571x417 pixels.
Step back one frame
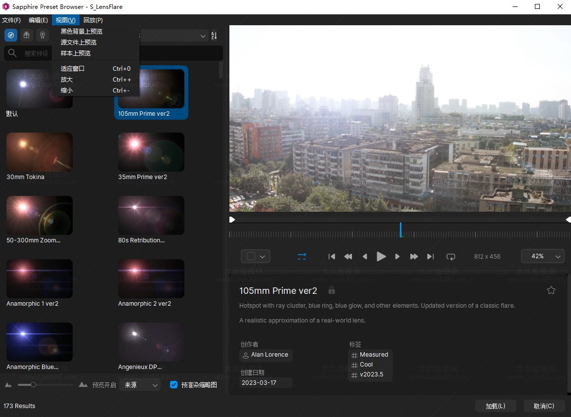tap(364, 256)
